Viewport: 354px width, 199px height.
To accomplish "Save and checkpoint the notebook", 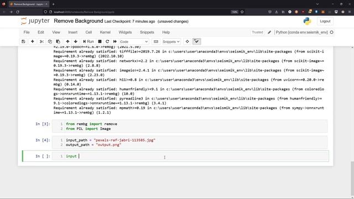I will 23,41.
